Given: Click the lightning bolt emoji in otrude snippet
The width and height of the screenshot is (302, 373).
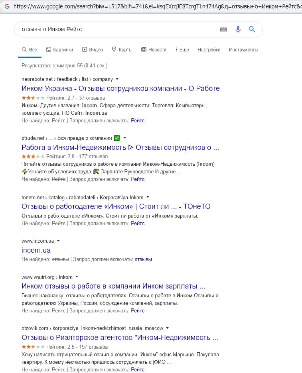Looking at the screenshot, I should pyautogui.click(x=24, y=171).
